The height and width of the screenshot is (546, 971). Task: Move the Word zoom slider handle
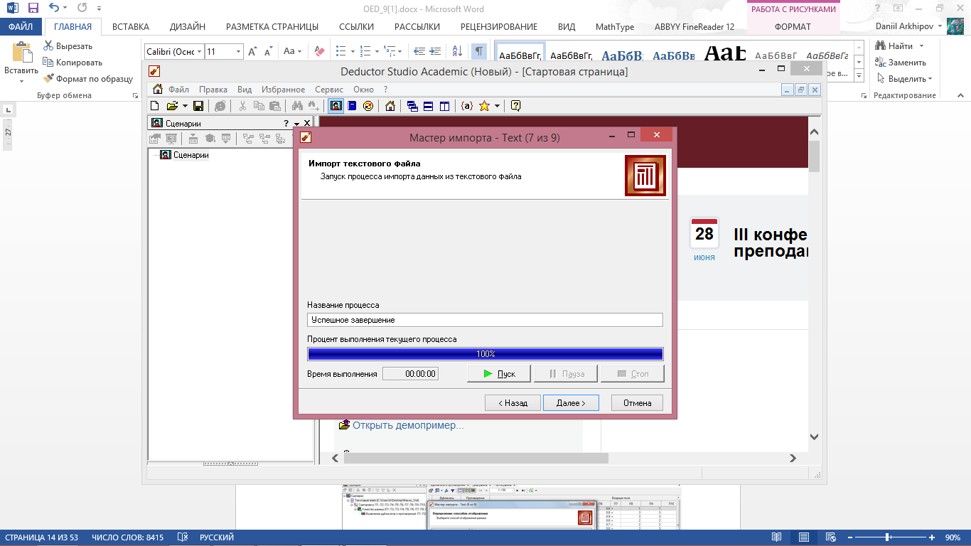888,537
